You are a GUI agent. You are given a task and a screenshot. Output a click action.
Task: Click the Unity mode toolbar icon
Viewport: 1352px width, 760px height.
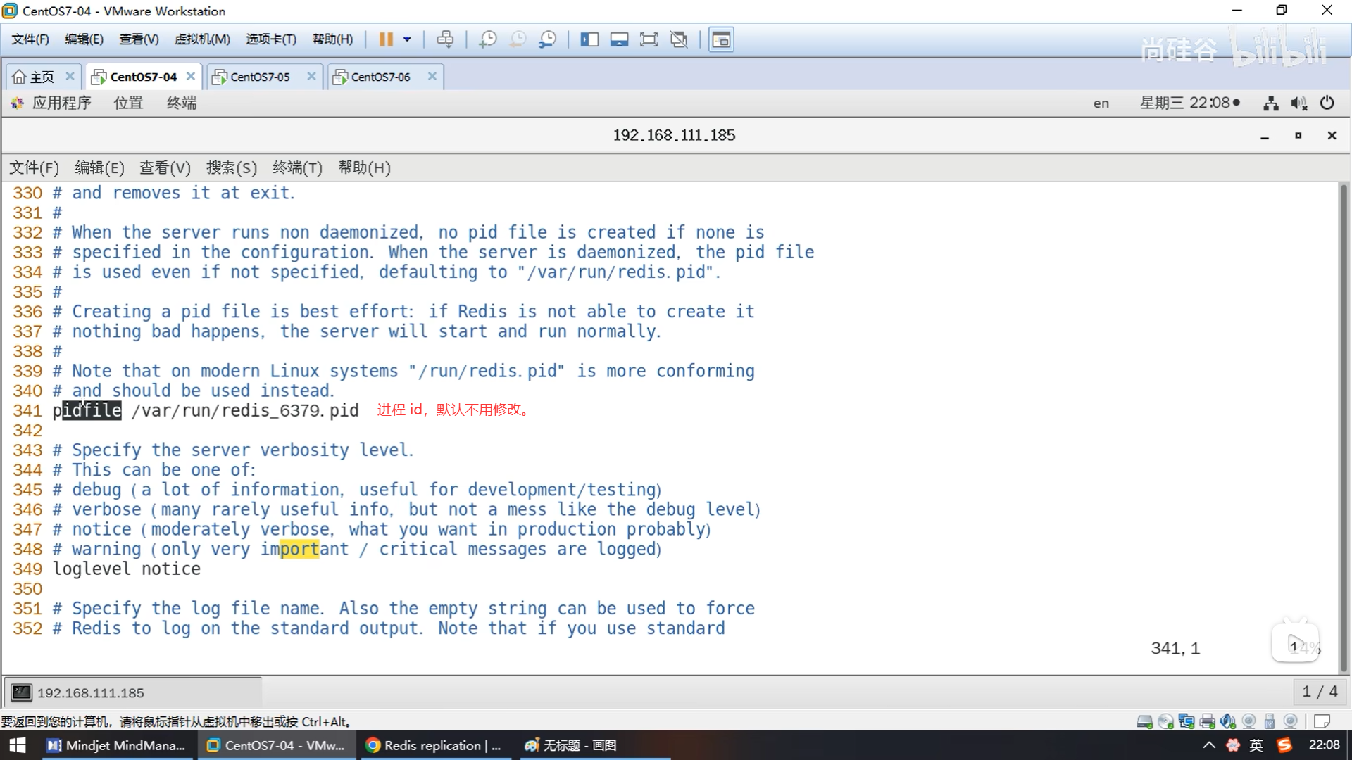(x=679, y=39)
